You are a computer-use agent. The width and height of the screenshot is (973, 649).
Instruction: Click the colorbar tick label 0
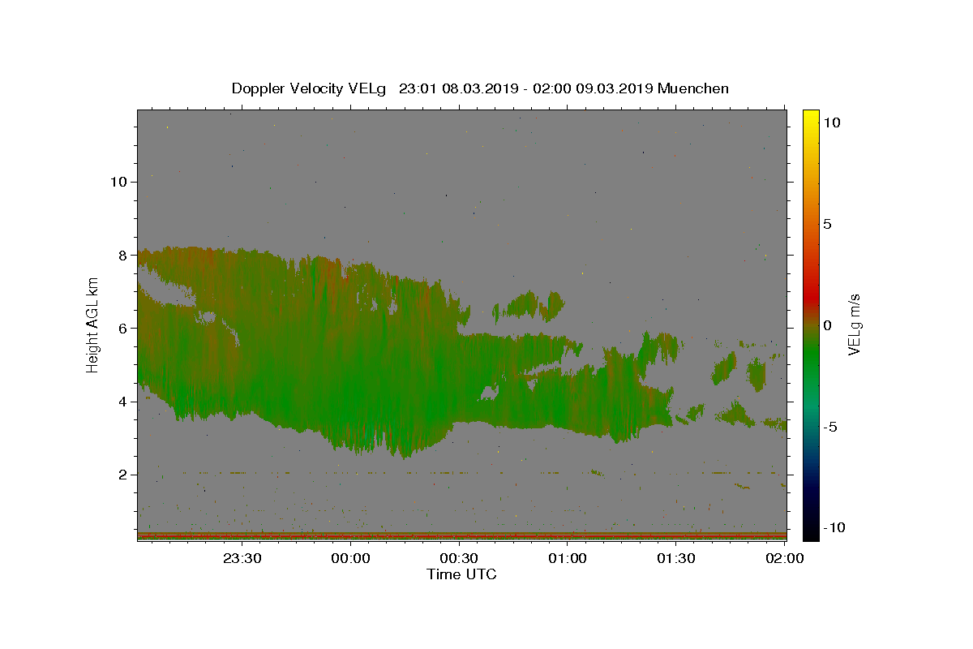pyautogui.click(x=827, y=325)
